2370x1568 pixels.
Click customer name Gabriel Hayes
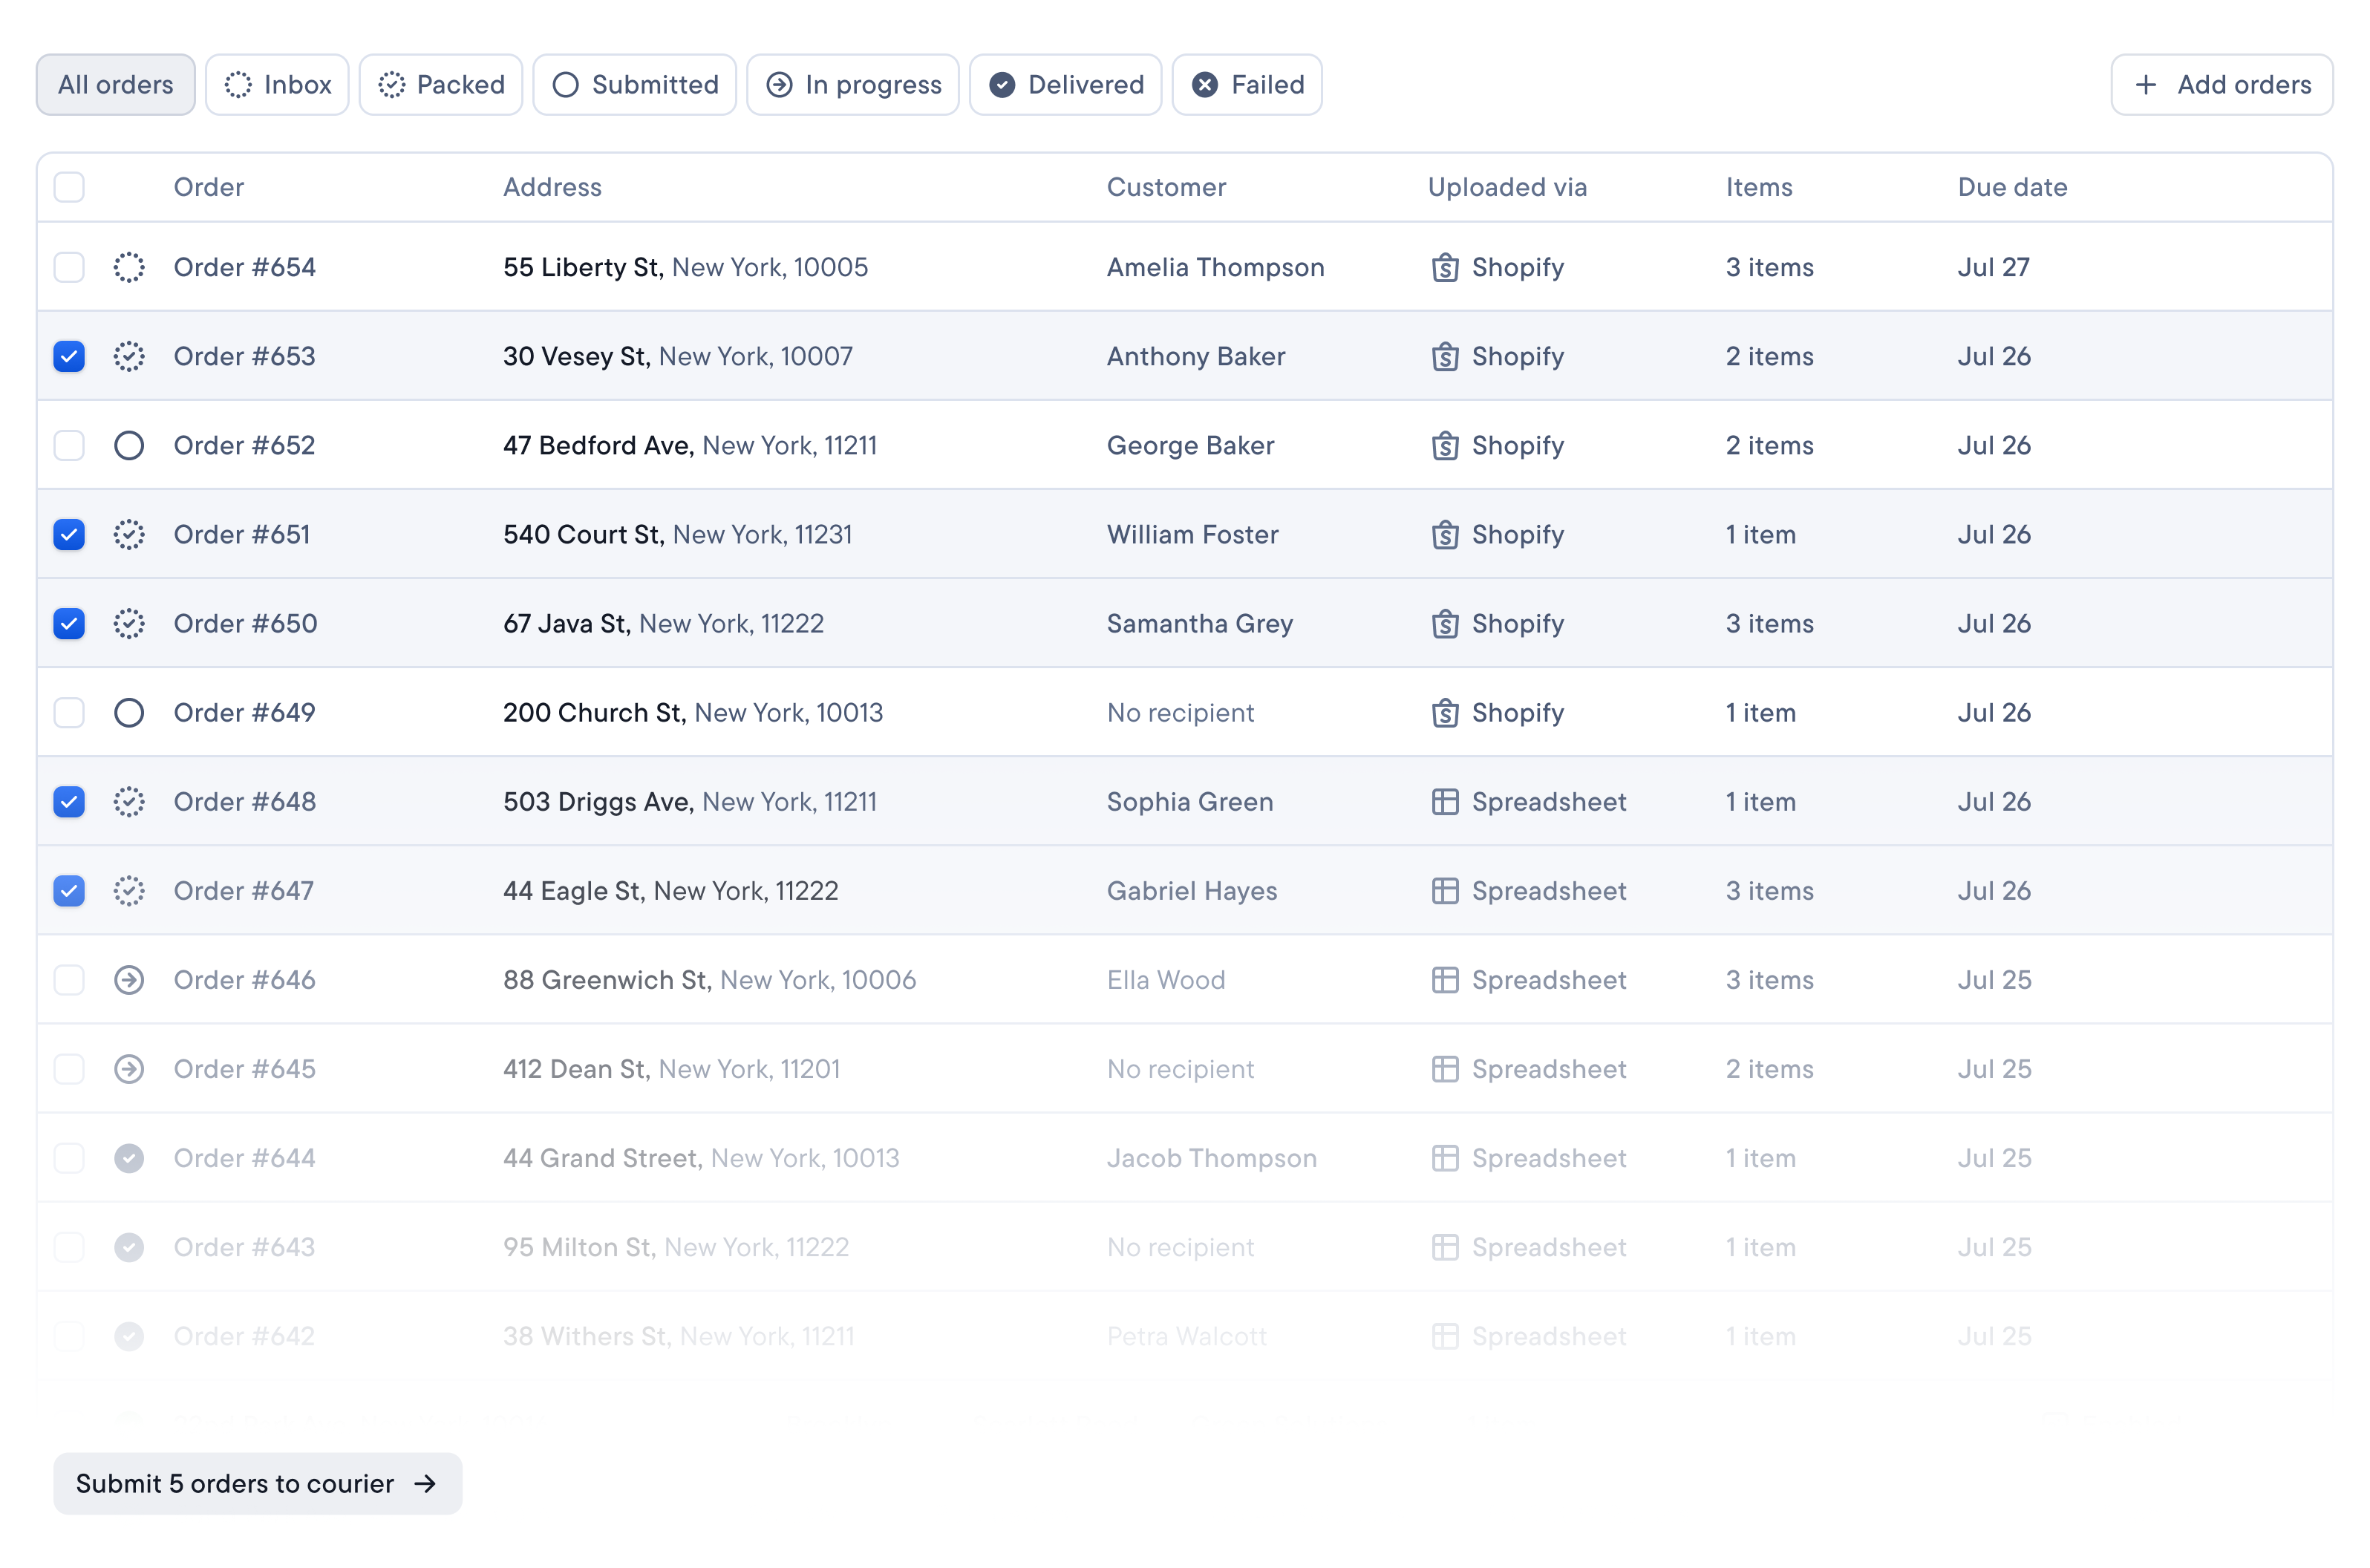pos(1192,890)
